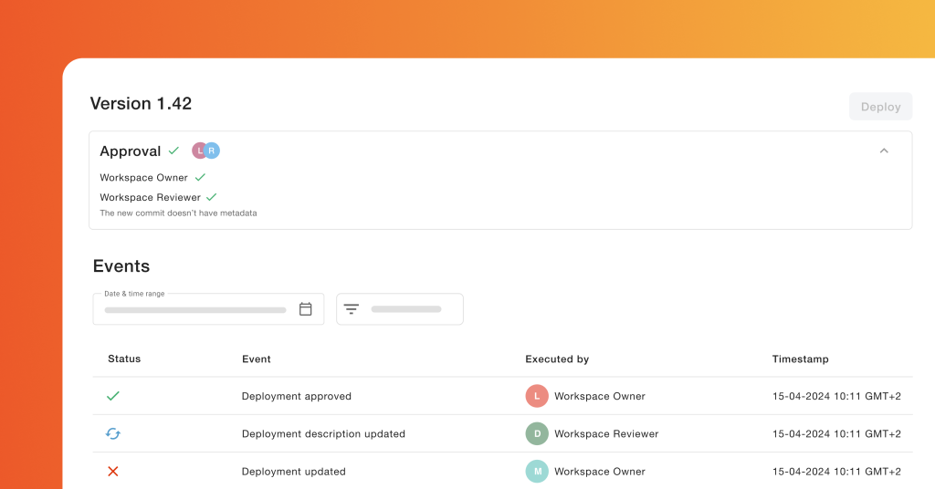Click the L avatar in Deployment approved row
The height and width of the screenshot is (489, 935).
(537, 396)
